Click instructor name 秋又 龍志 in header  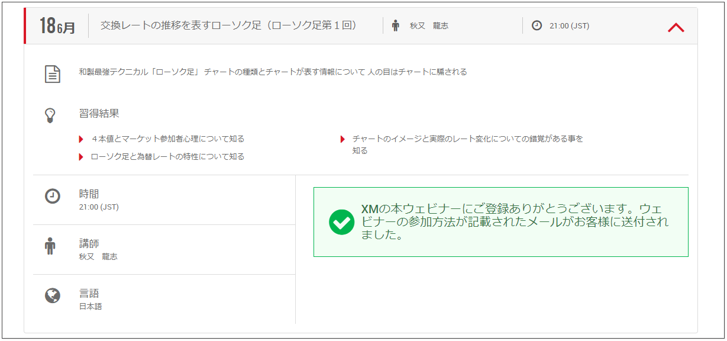[429, 26]
